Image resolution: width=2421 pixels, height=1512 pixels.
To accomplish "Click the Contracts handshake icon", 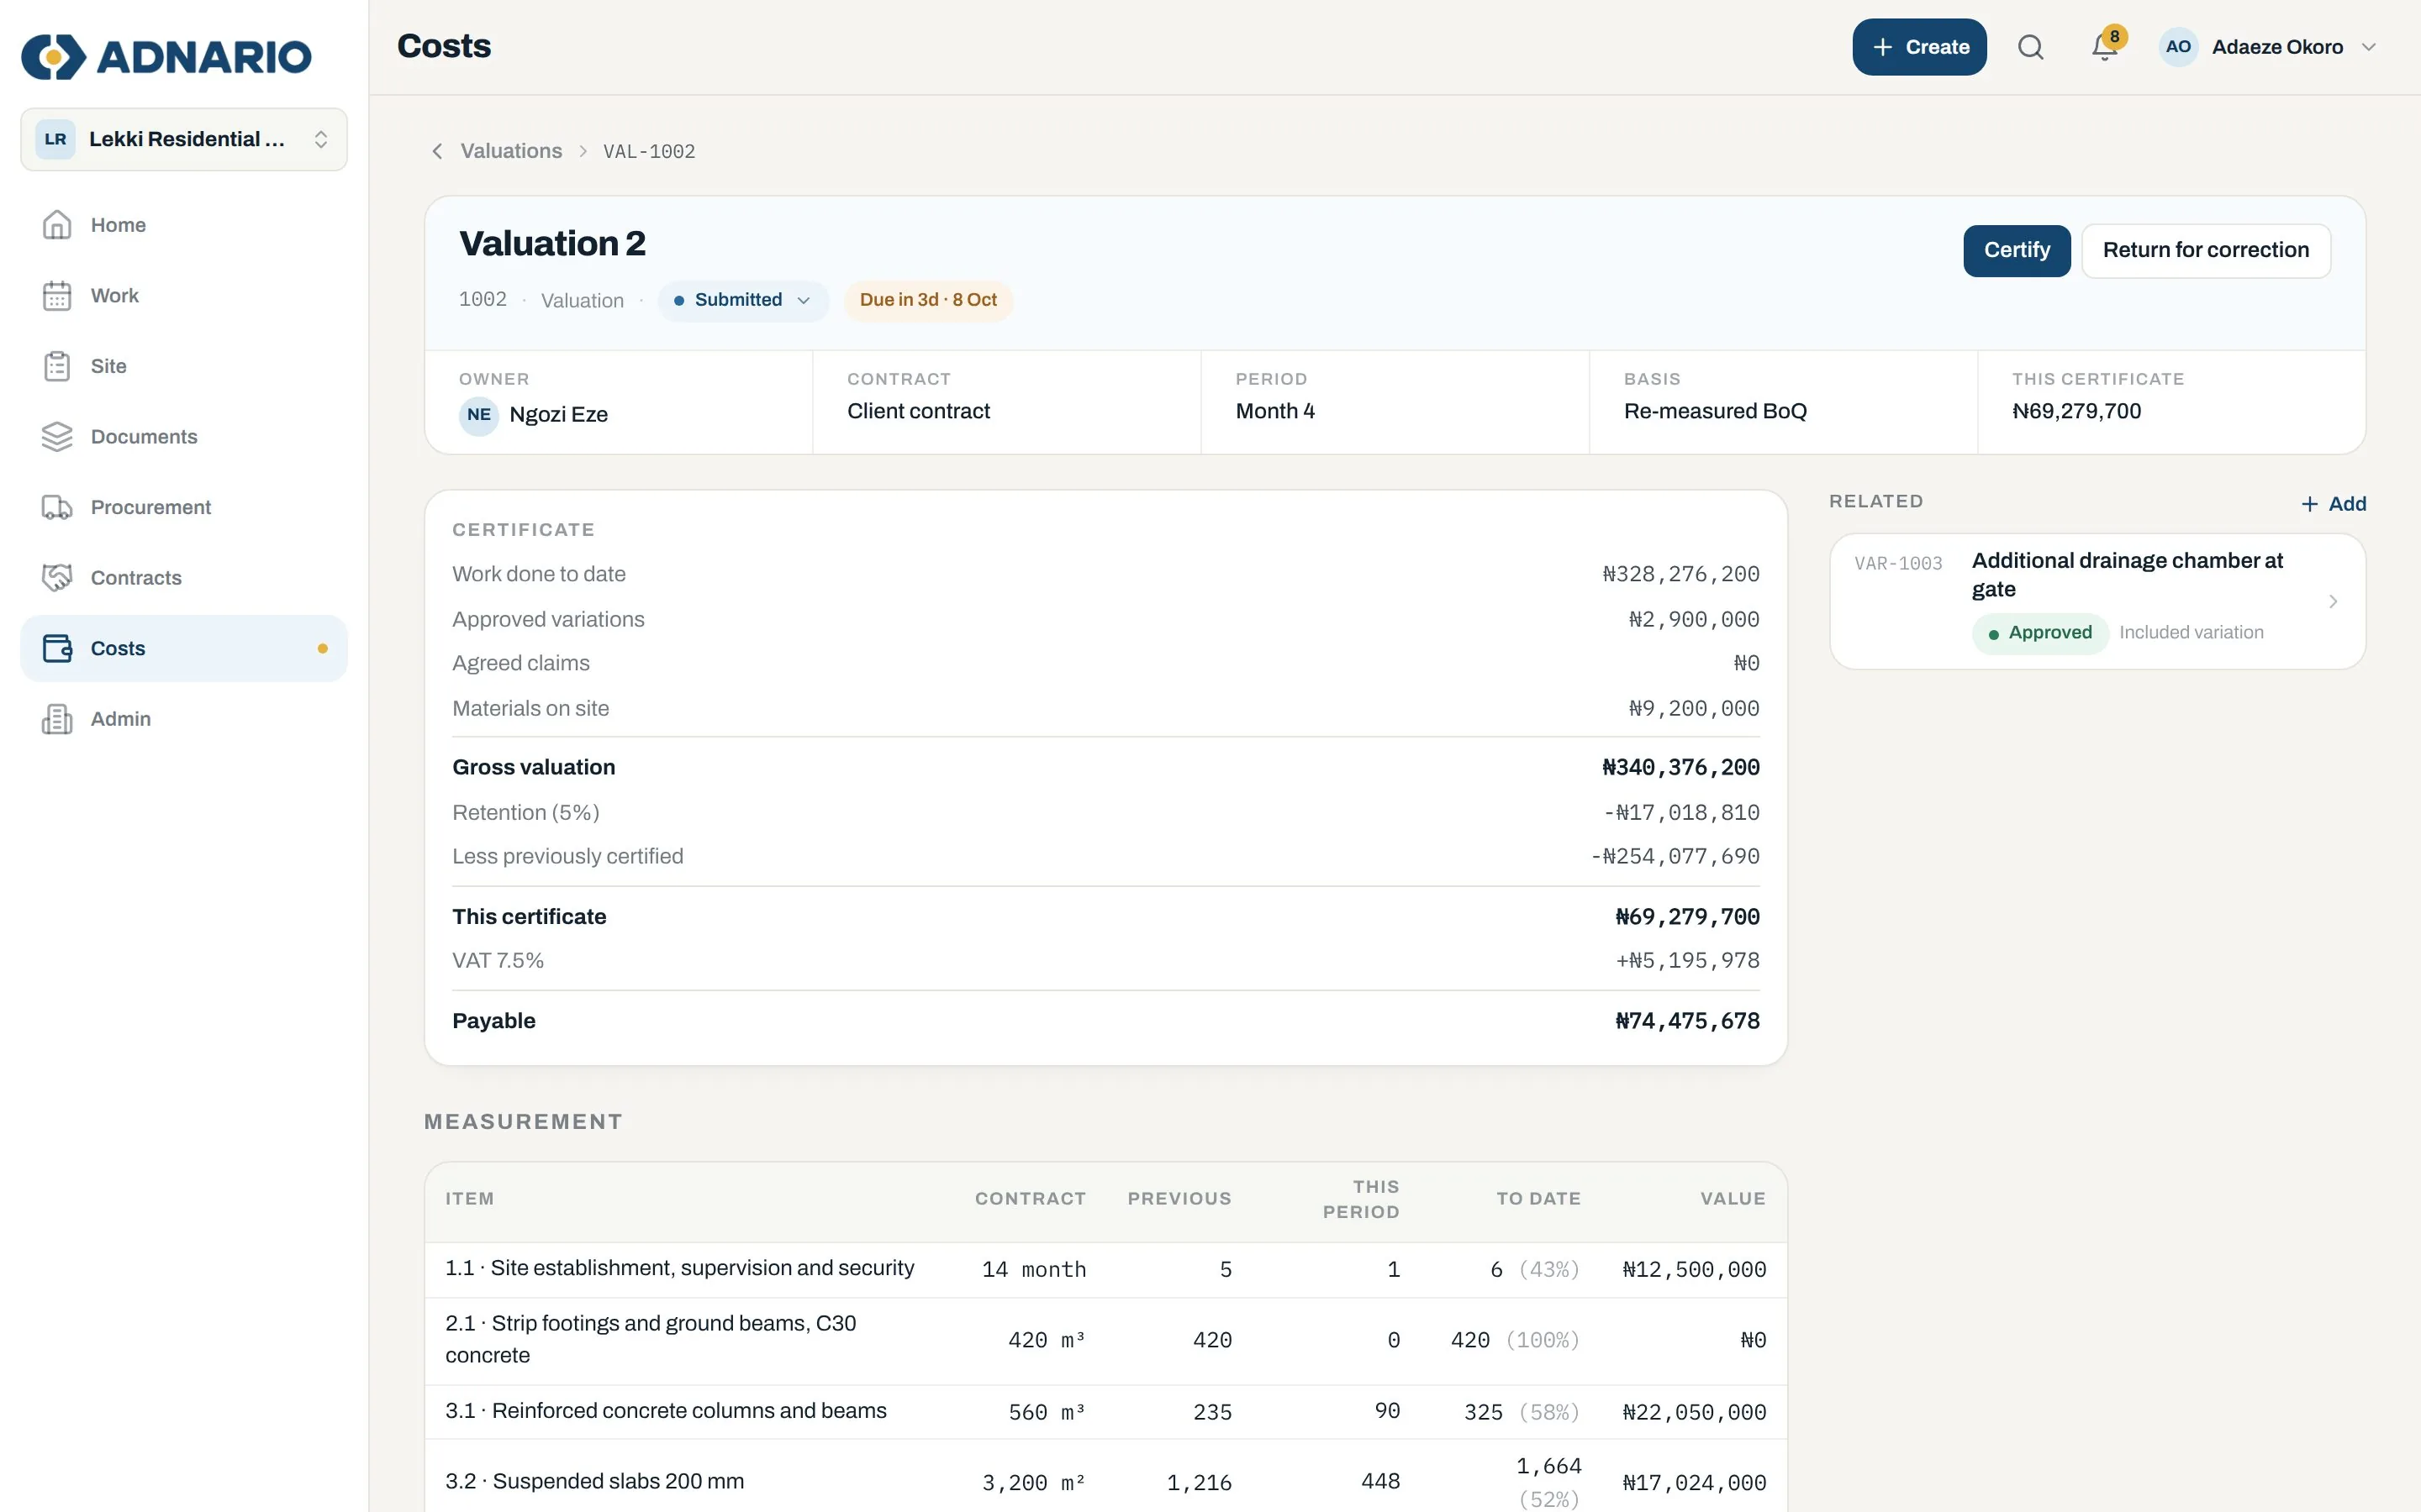I will point(57,578).
